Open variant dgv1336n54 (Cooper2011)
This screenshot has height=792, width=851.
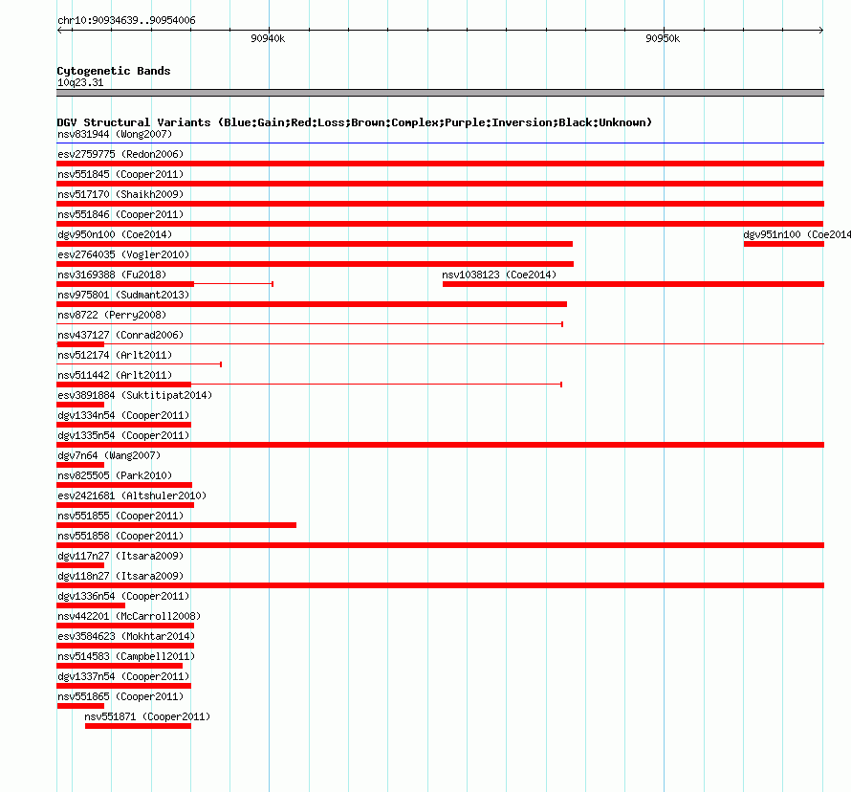pyautogui.click(x=123, y=596)
